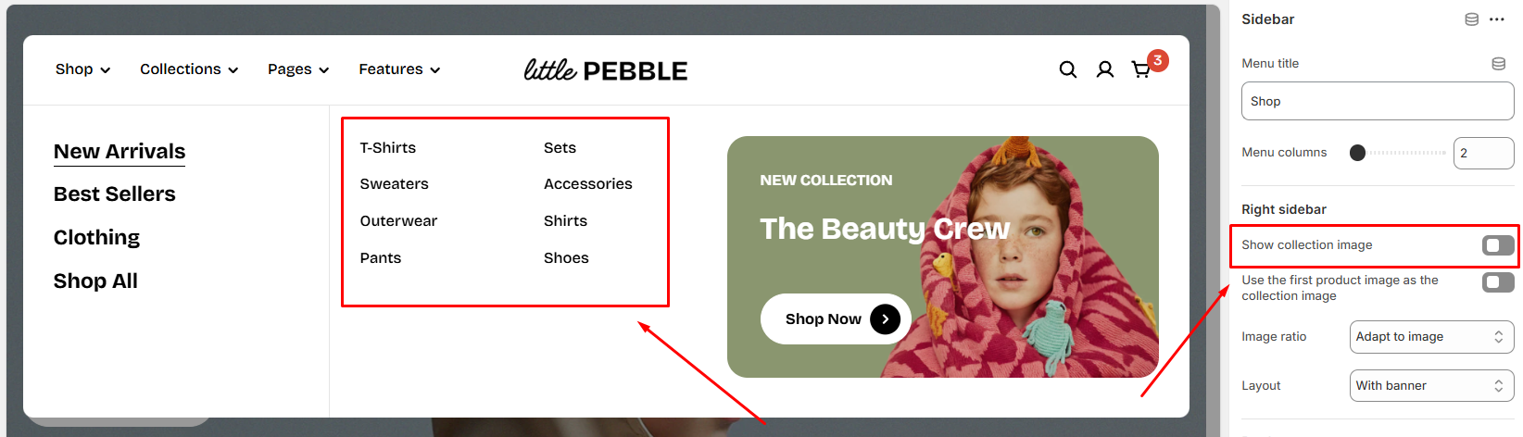1523x437 pixels.
Task: Click the Sweaters link
Action: [394, 184]
